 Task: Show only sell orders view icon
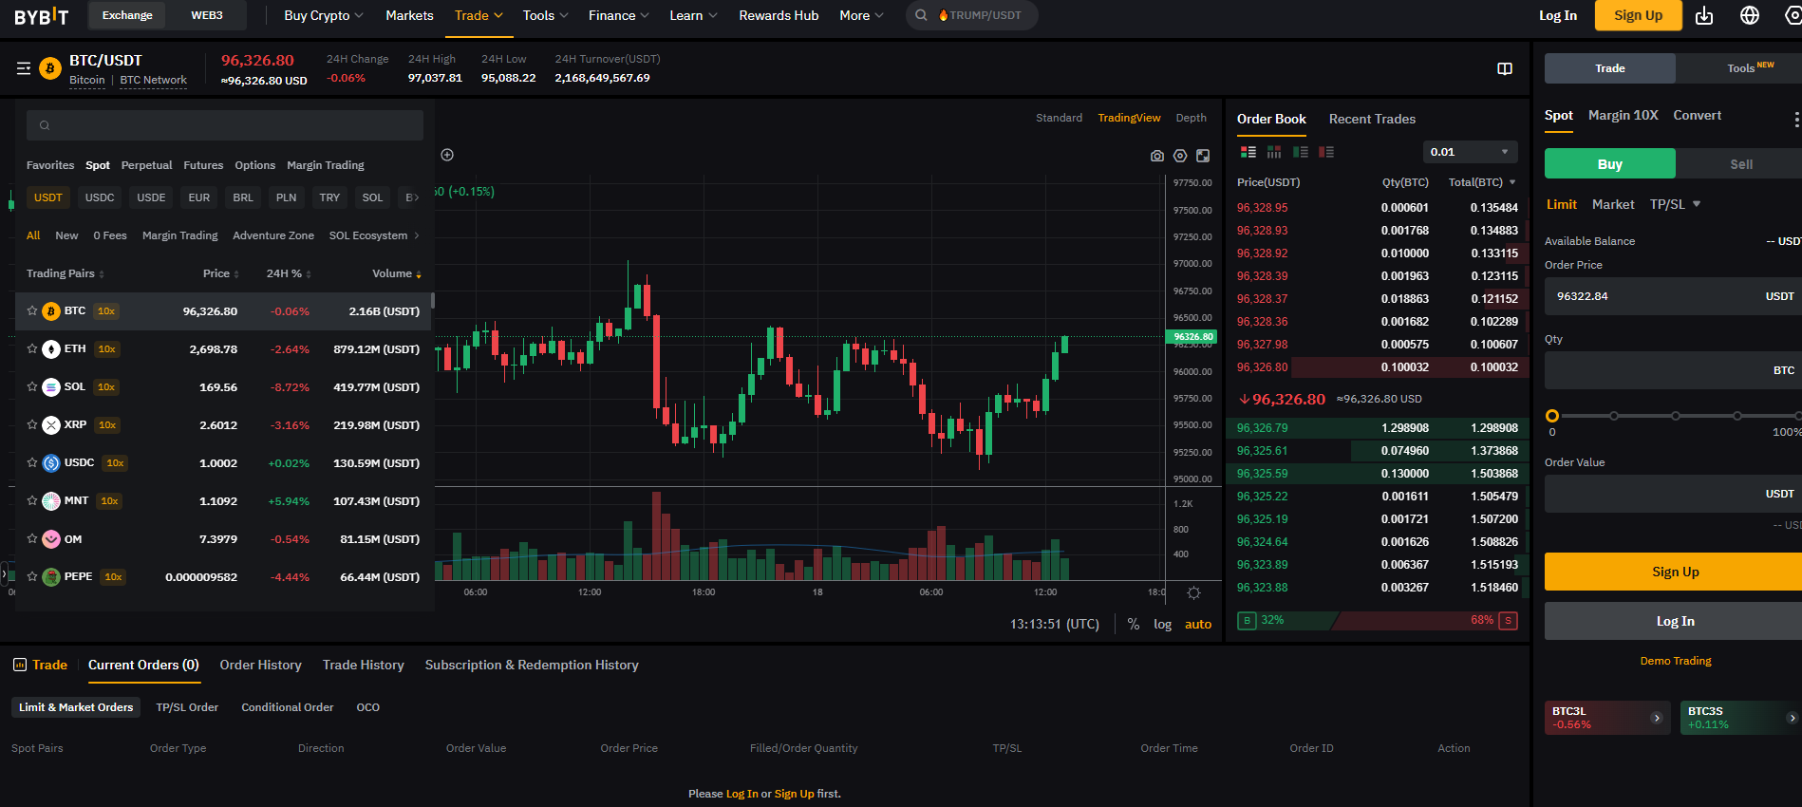coord(1326,152)
